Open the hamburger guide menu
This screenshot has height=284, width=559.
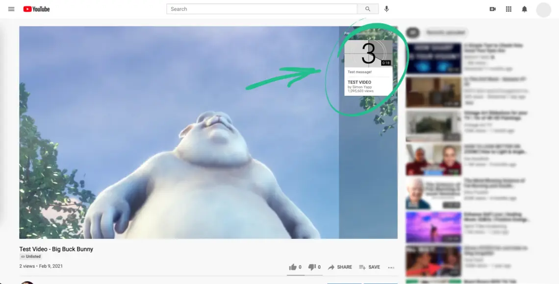point(11,9)
